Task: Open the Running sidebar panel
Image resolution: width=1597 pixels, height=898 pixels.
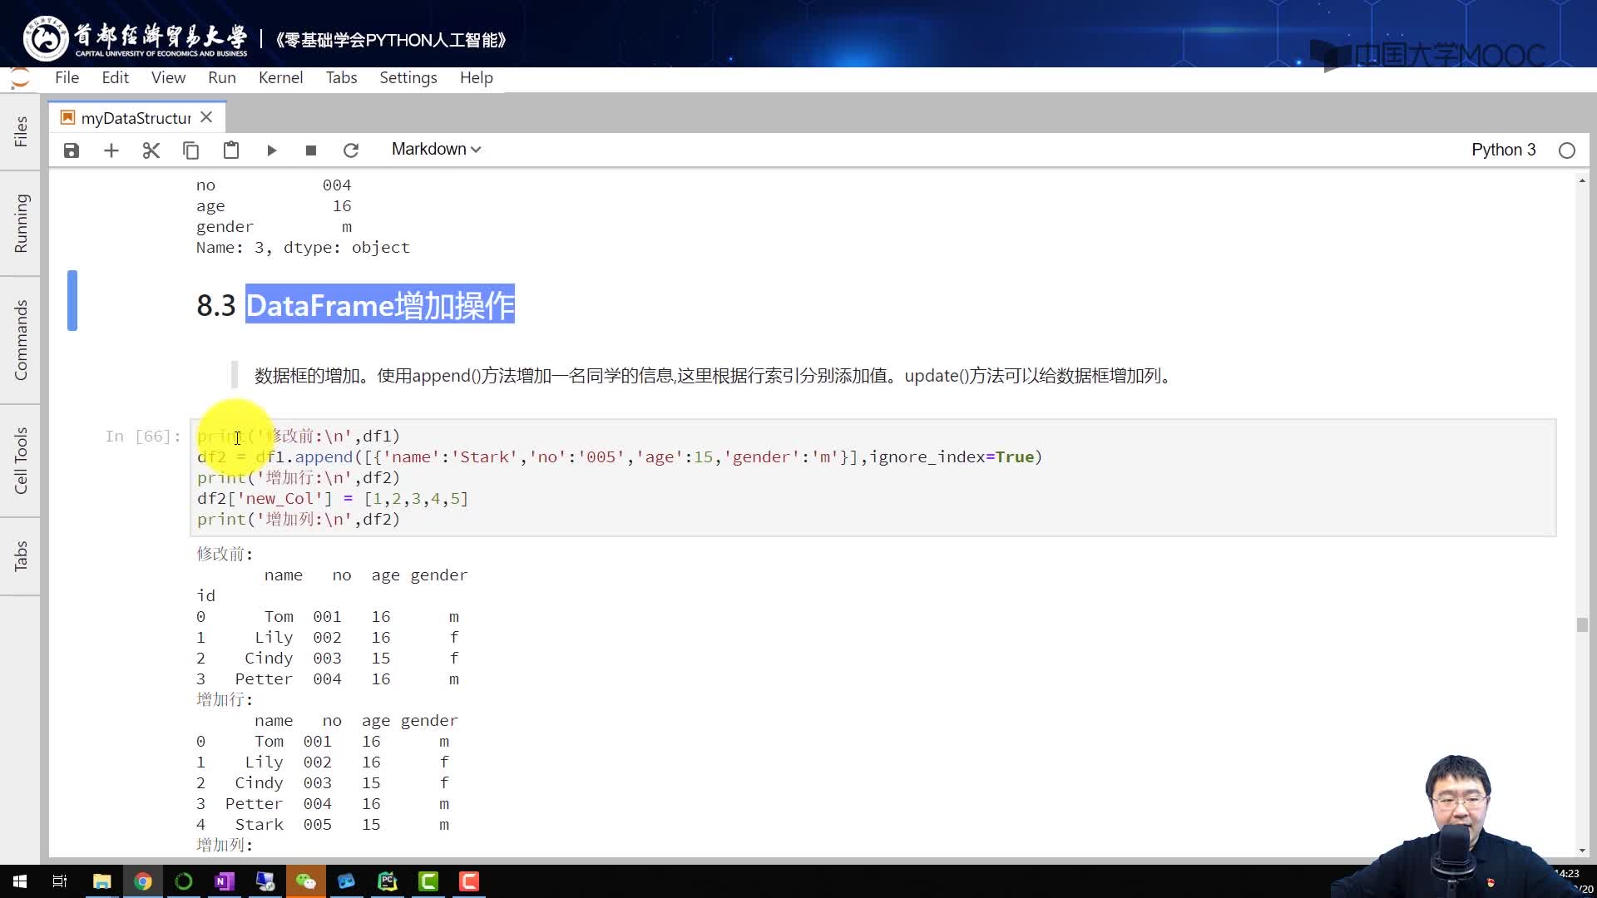Action: (x=20, y=223)
